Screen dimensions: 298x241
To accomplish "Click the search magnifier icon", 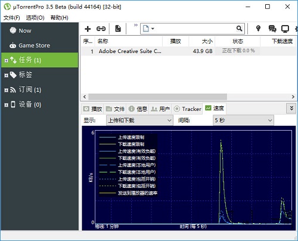I will pyautogui.click(x=240, y=29).
